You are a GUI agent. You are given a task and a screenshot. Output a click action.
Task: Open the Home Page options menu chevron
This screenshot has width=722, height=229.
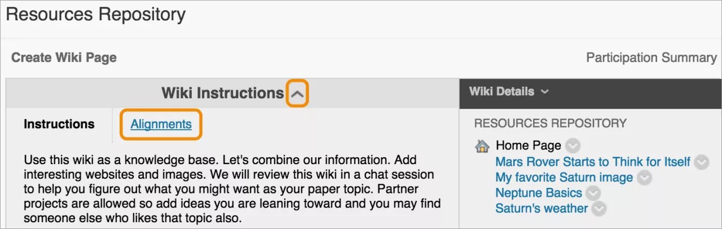tap(573, 146)
